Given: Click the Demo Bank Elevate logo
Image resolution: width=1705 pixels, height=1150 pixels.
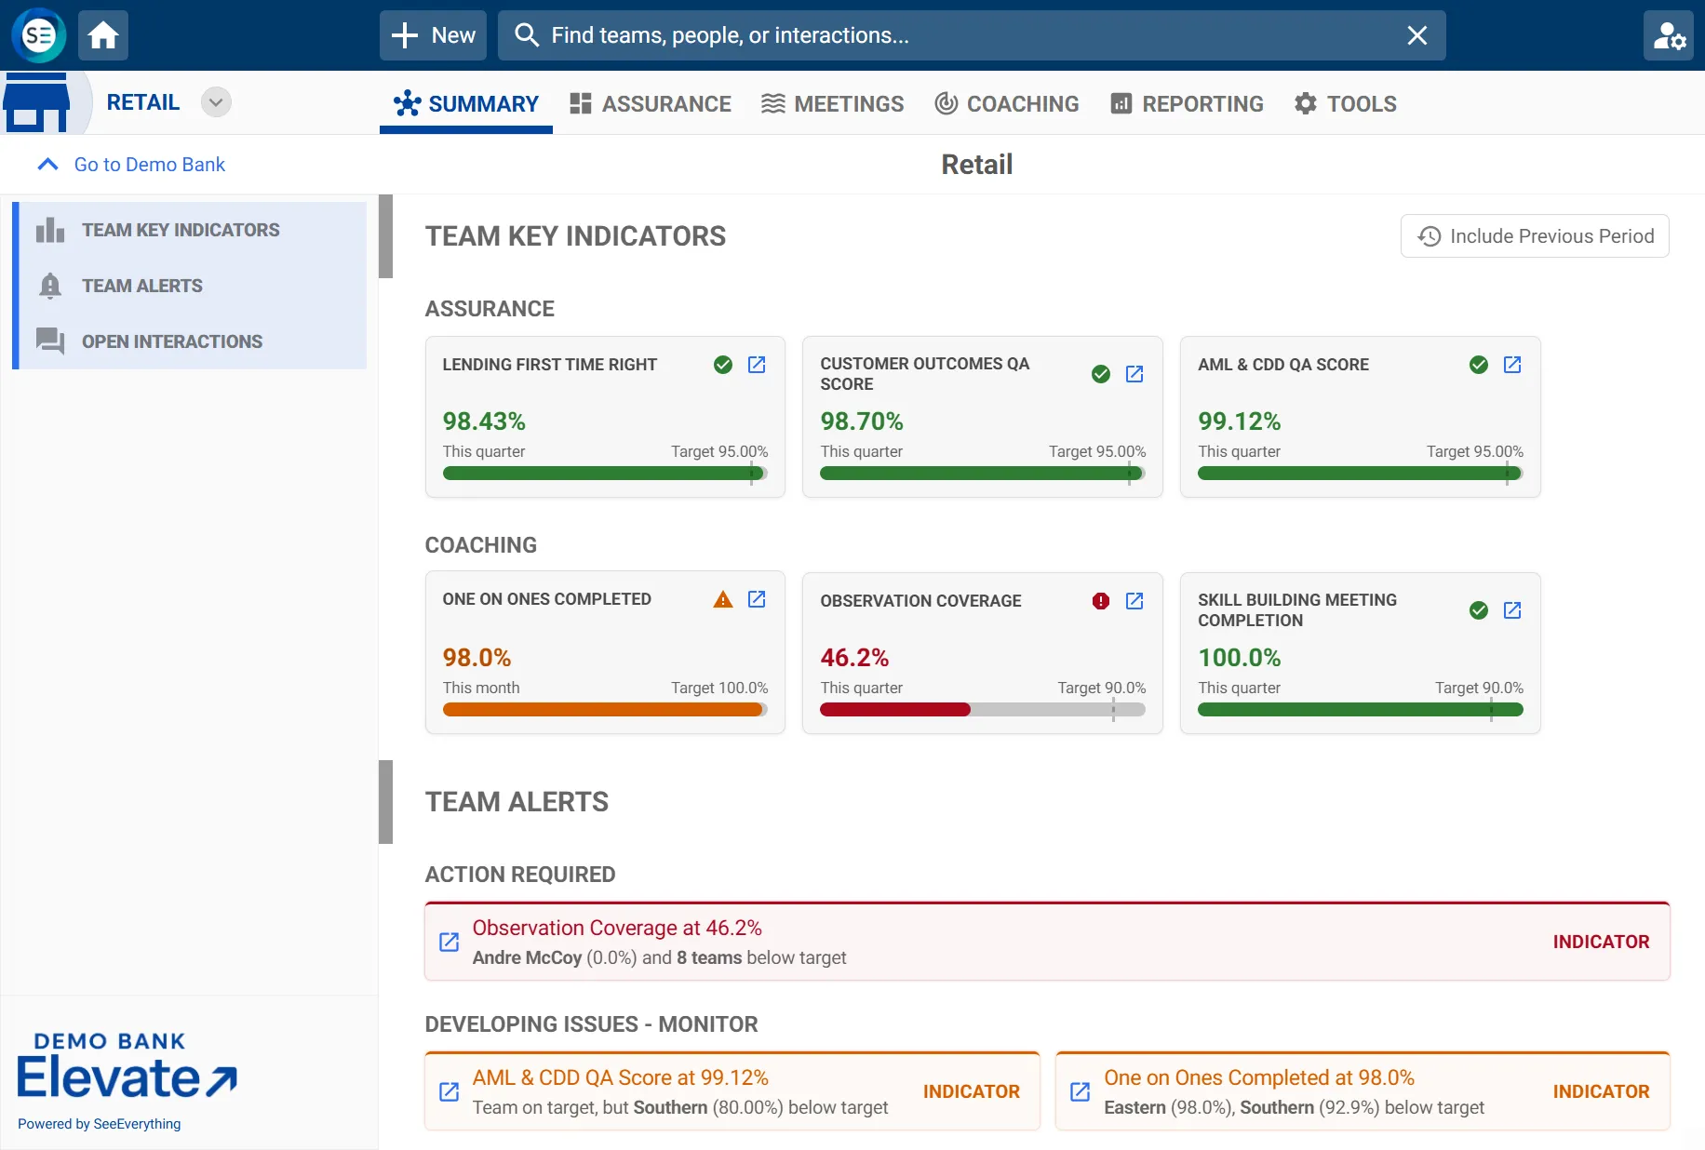Looking at the screenshot, I should click(127, 1066).
